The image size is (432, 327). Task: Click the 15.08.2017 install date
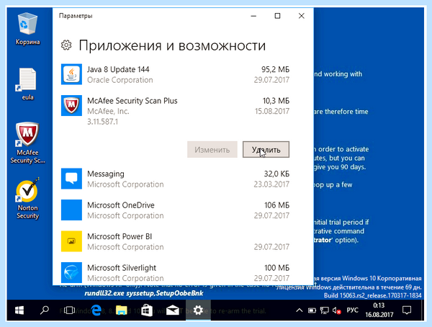[272, 111]
